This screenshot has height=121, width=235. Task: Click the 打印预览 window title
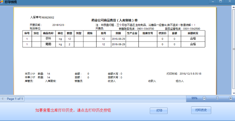tap(11, 2)
